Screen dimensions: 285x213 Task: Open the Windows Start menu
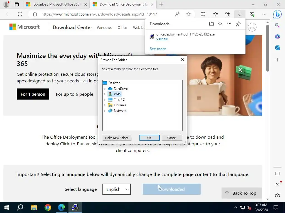[7, 207]
